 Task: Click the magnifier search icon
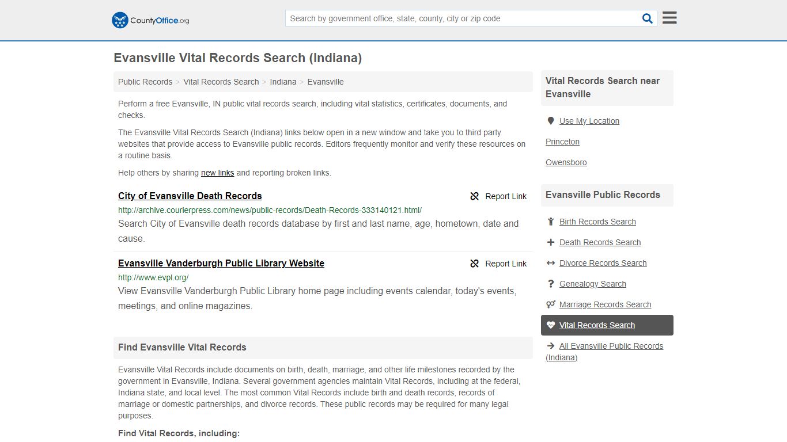click(x=648, y=18)
